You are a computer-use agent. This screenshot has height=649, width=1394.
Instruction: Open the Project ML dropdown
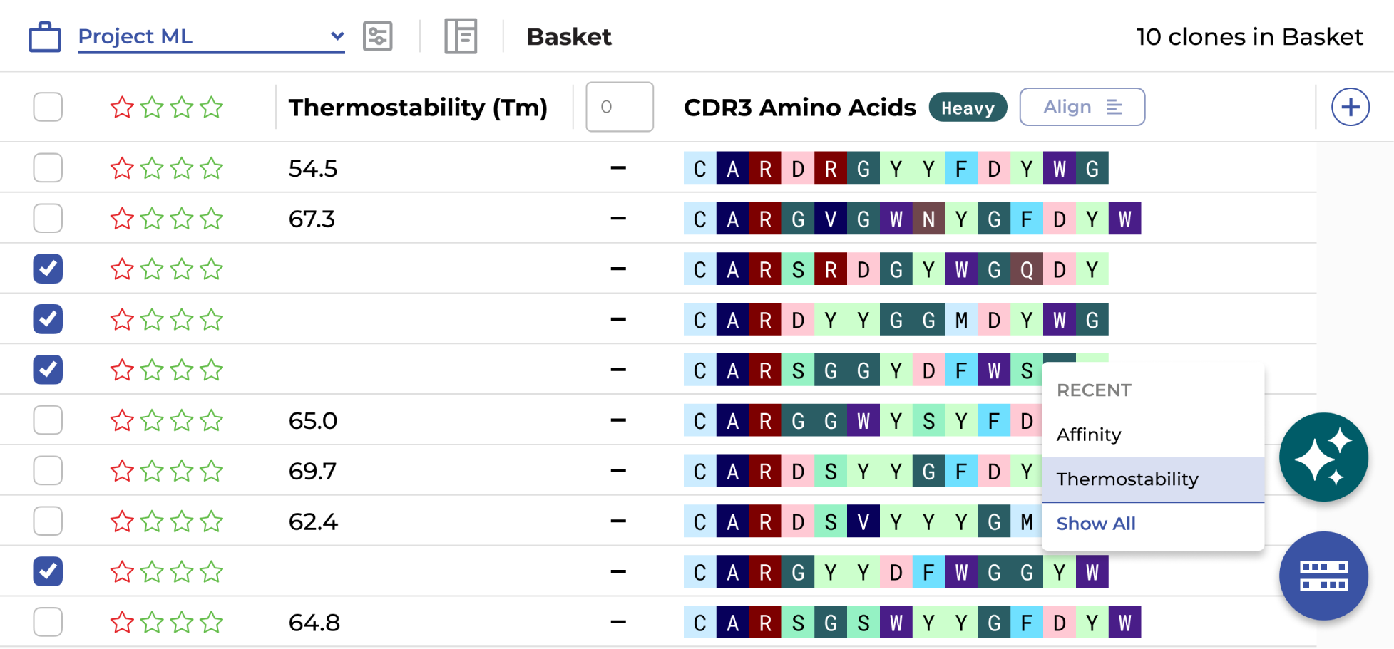(211, 36)
